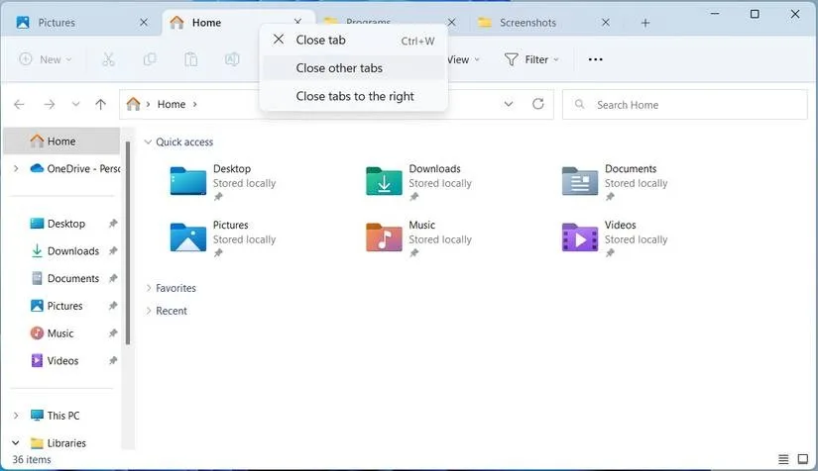Click the Cut scissors icon in toolbar
The width and height of the screenshot is (818, 471).
[108, 59]
